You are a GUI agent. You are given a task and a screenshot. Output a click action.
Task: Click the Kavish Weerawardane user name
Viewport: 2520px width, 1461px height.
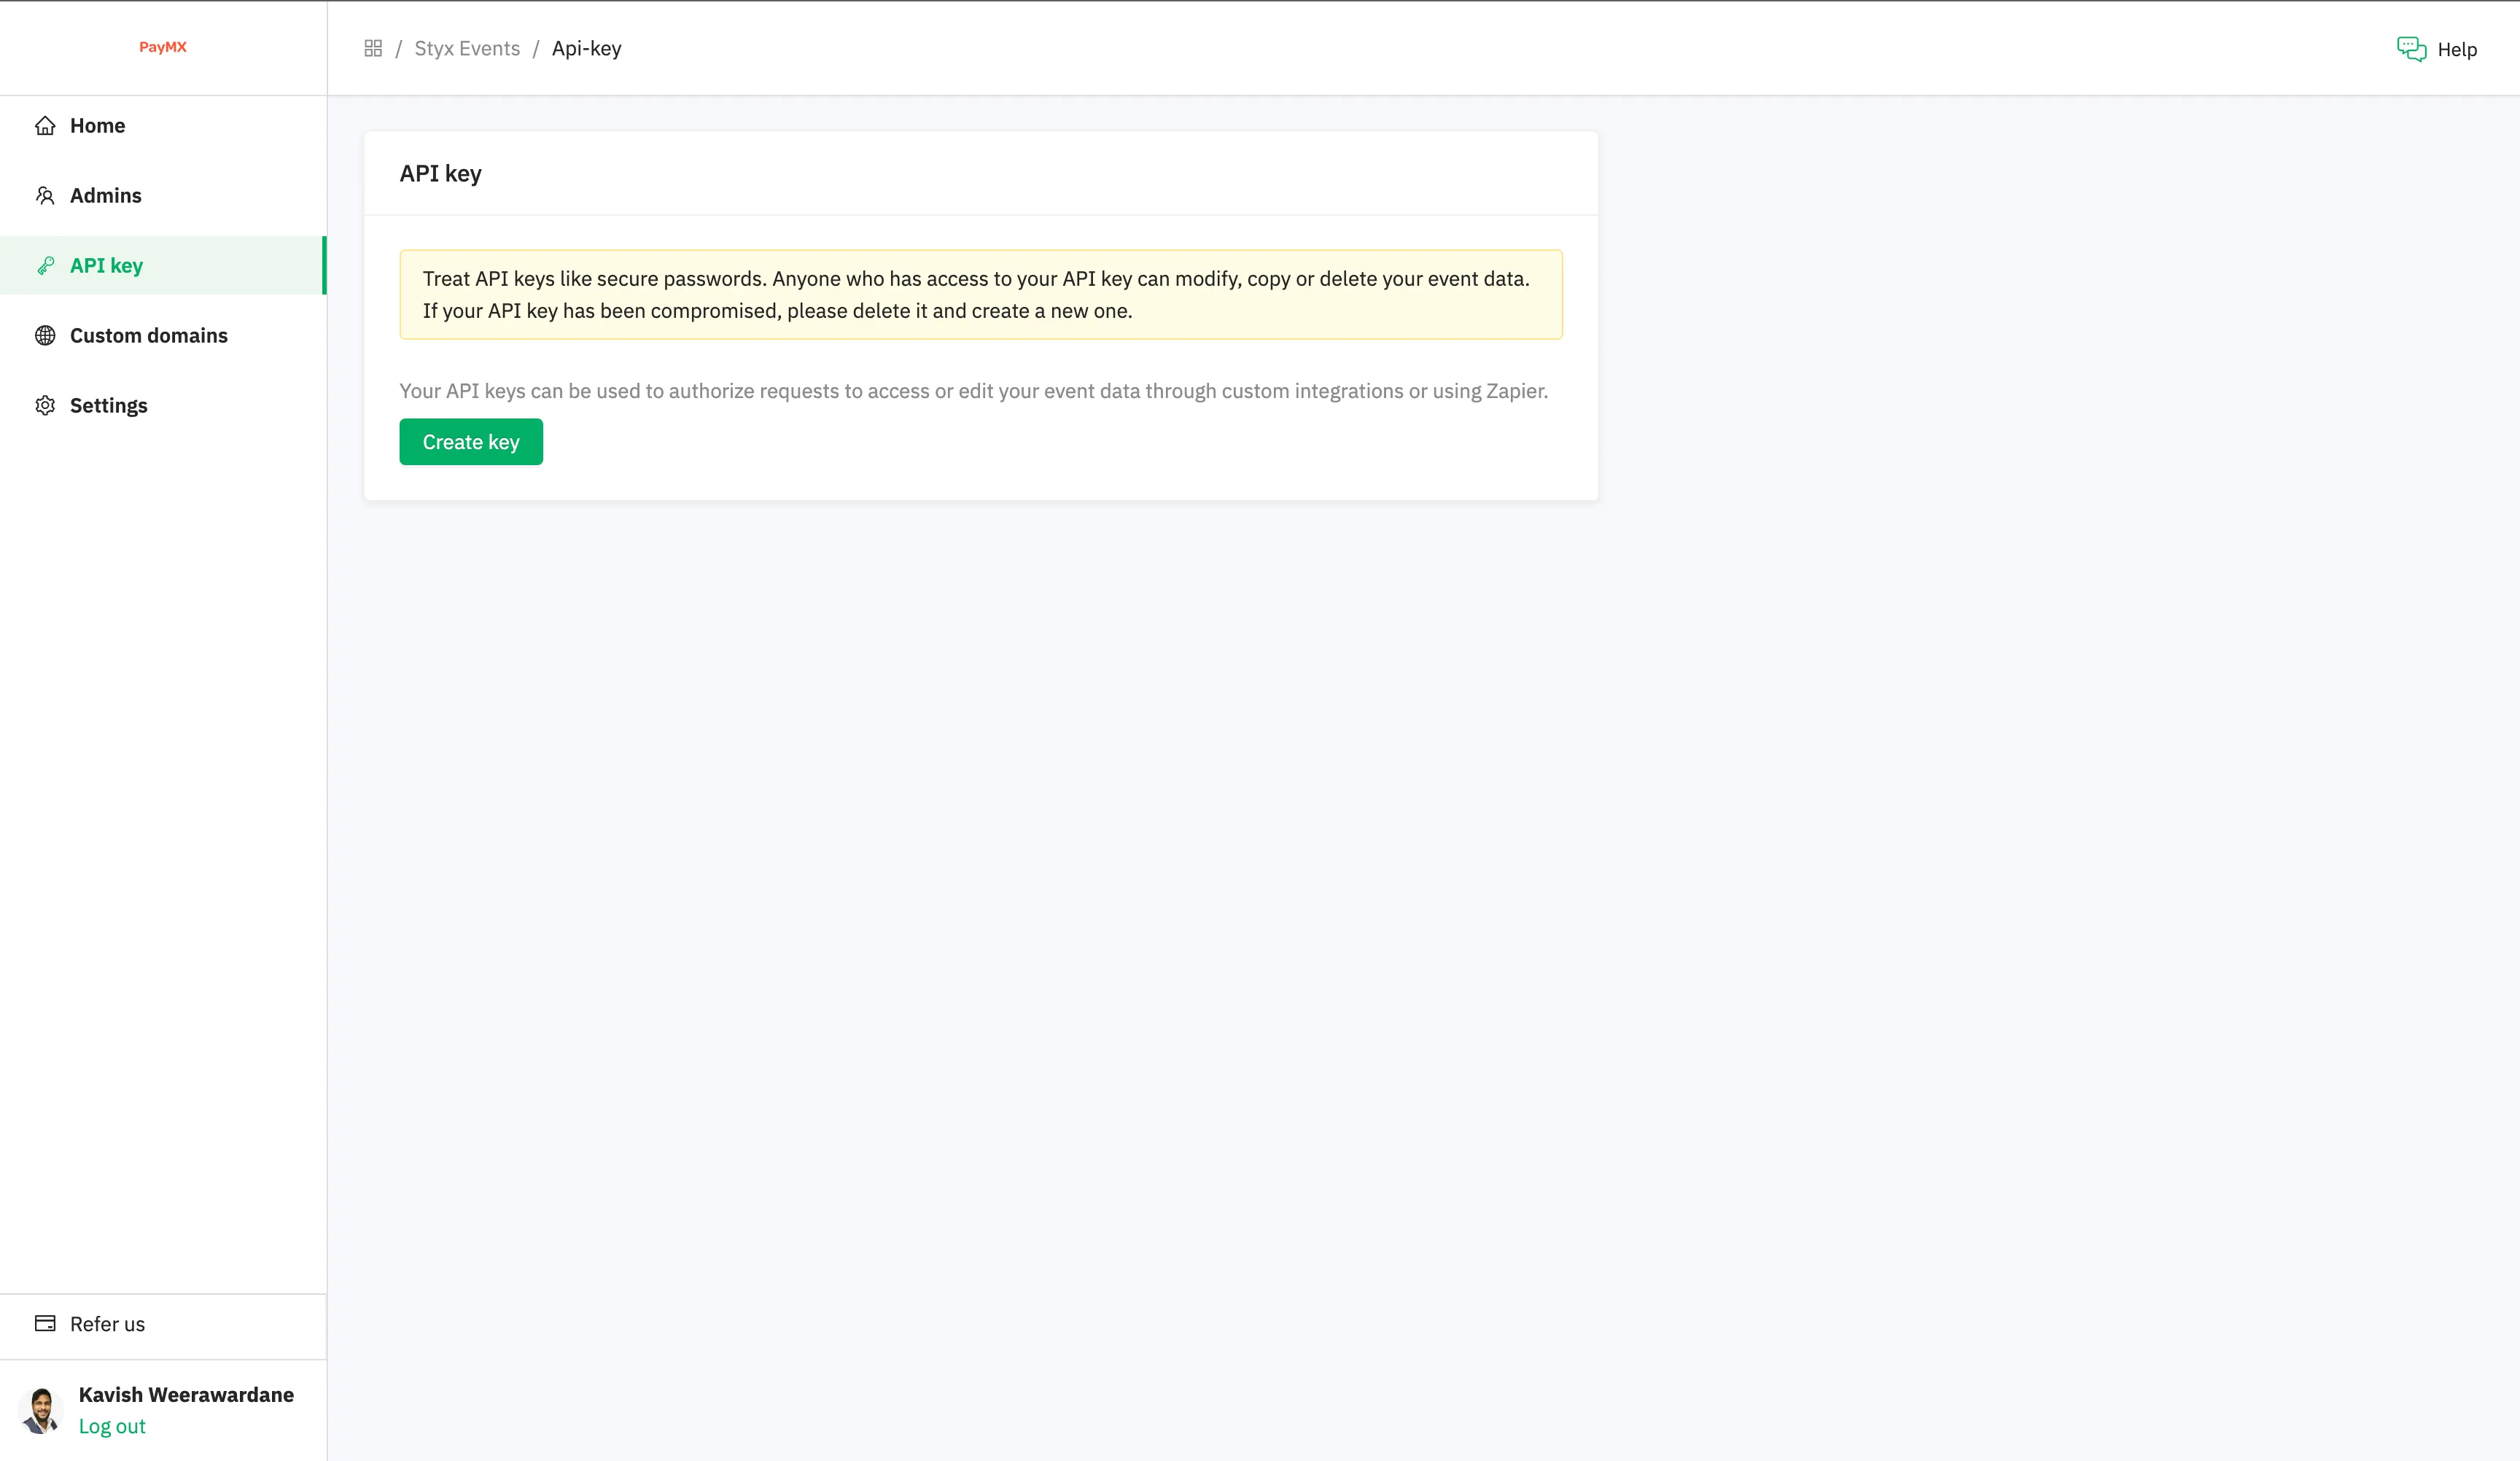[x=186, y=1394]
